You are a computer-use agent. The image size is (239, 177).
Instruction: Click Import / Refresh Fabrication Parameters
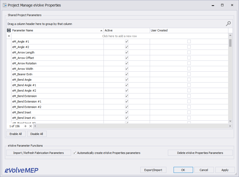[x=39, y=153]
